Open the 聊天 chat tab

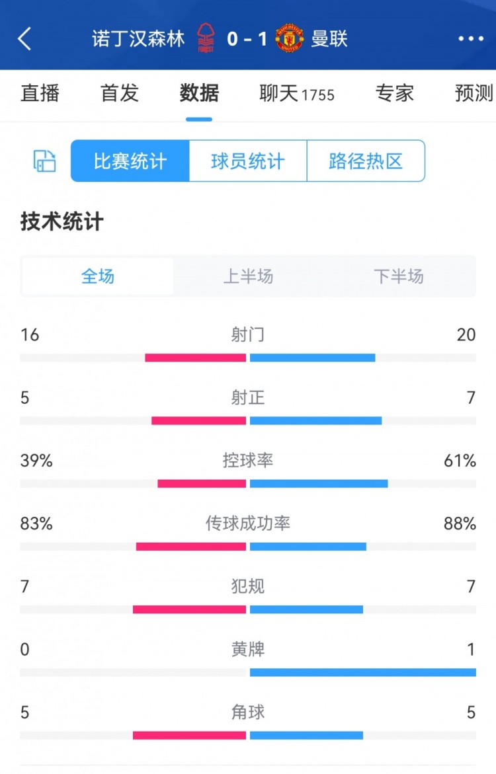296,94
